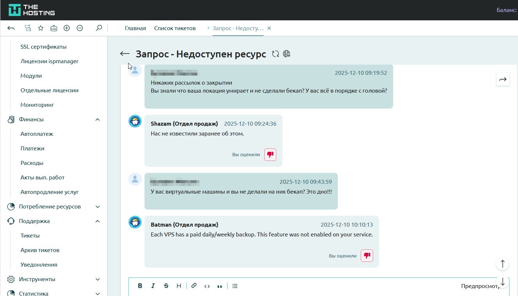Expand the Потребление ресурсов section

pyautogui.click(x=98, y=207)
